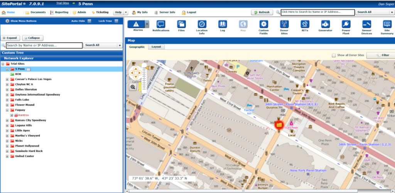The width and height of the screenshot is (395, 193).
Task: Click the Kentrox device icon
Action: coord(16,115)
